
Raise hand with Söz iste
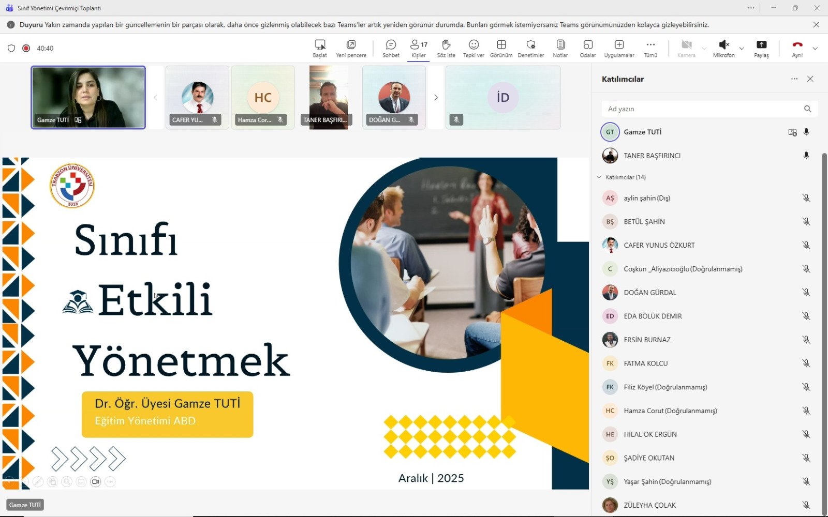tap(446, 48)
